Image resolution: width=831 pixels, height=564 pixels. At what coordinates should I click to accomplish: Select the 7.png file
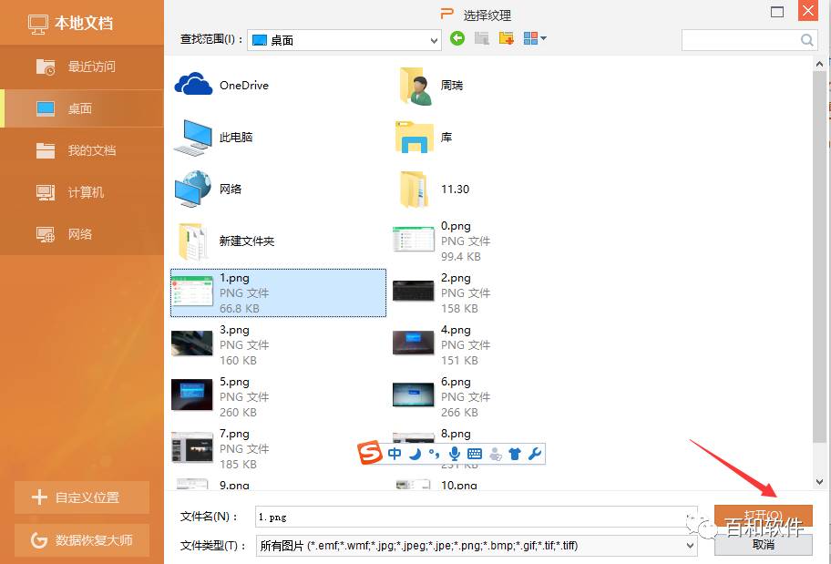pos(221,449)
